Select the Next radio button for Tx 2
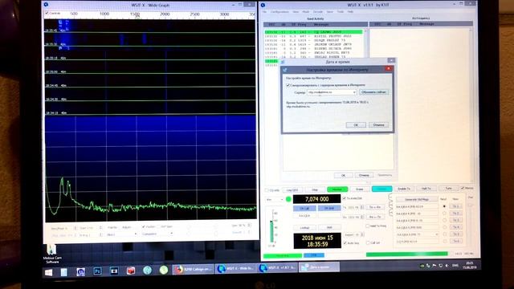Screen dimensions: 514x289 [444, 214]
